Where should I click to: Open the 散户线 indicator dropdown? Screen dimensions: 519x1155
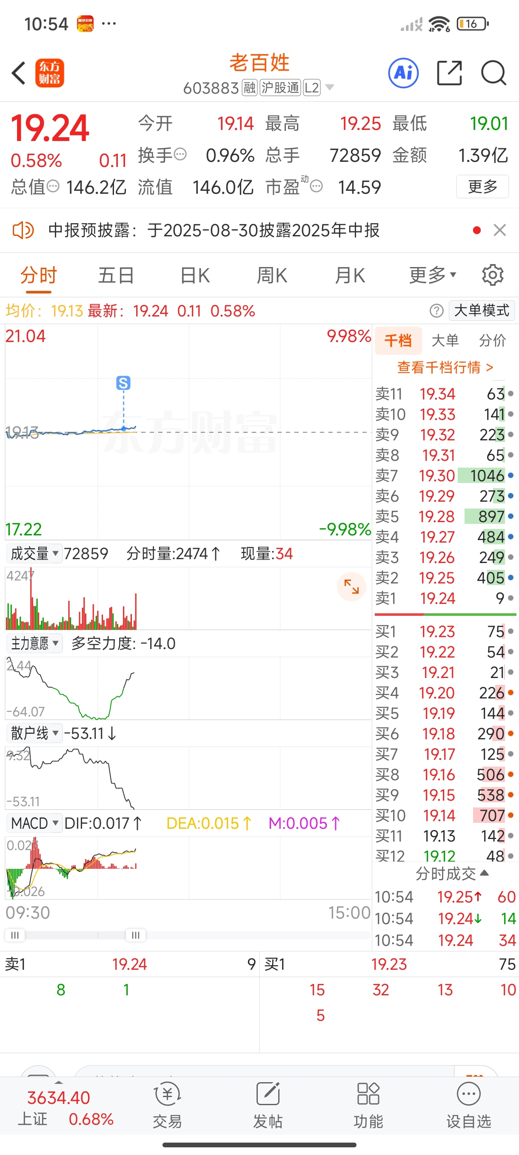(34, 733)
